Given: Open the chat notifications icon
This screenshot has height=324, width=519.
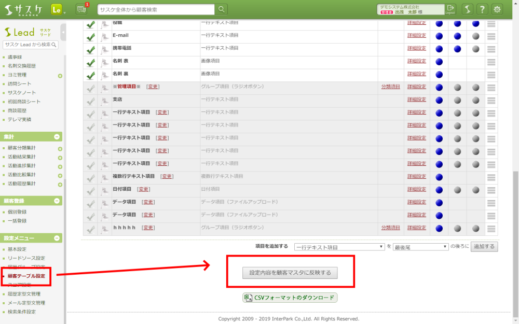Looking at the screenshot, I should (81, 9).
